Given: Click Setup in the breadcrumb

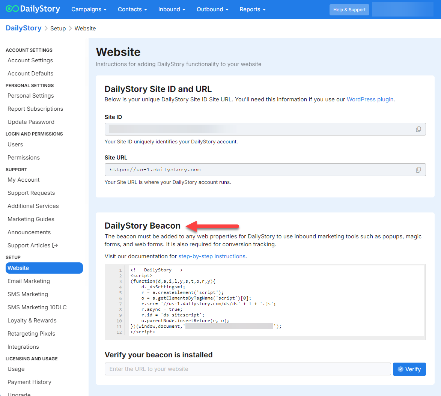Looking at the screenshot, I should tap(58, 29).
